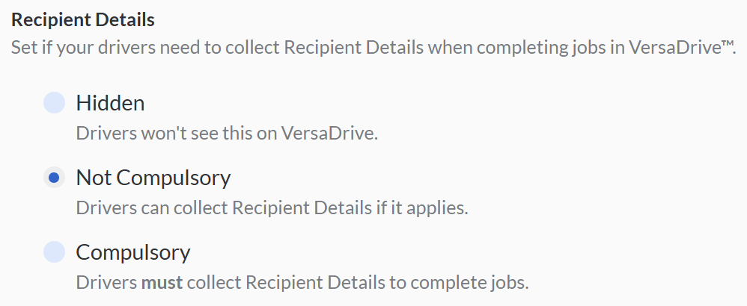Choose the Compulsory radio button

pyautogui.click(x=54, y=252)
